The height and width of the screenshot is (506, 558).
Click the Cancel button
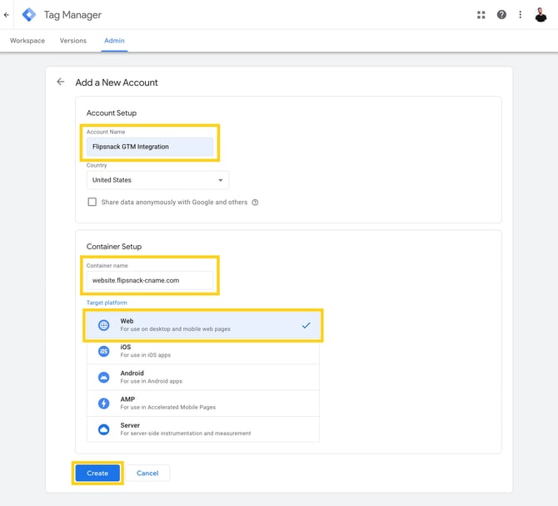click(x=147, y=473)
